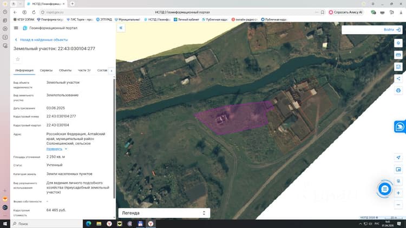406x228 pixels.
Task: Toggle the area selection search tool
Action: pos(398,66)
